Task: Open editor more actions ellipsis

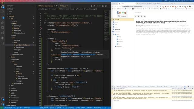Action: click(109, 6)
